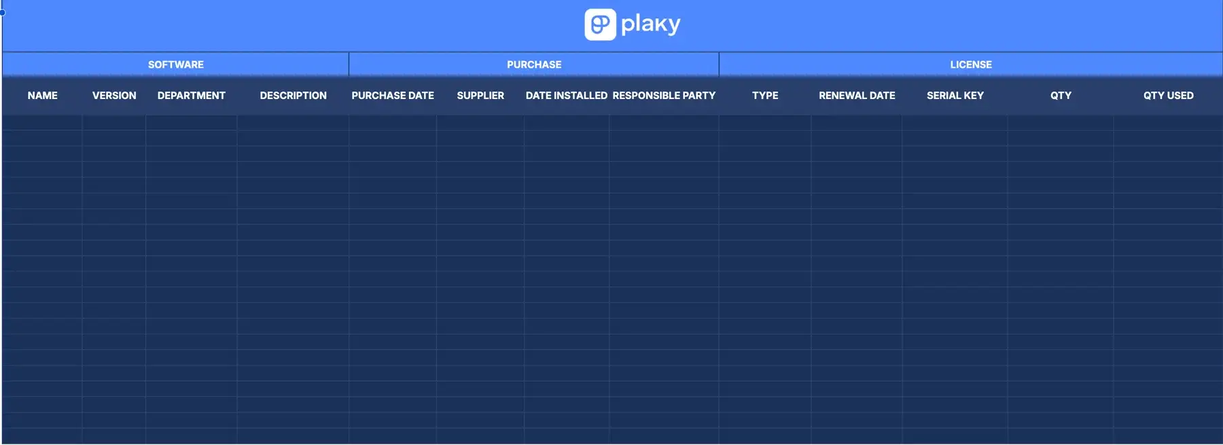Click the SUPPLIER column header
This screenshot has height=445, width=1223.
point(480,96)
